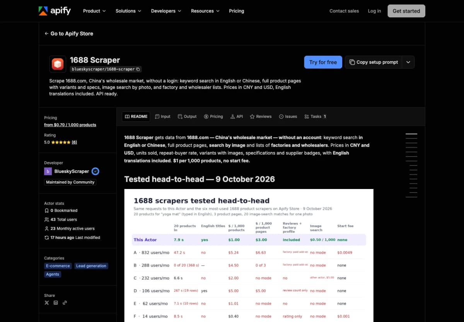Viewport: 464px width, 322px height.
Task: Click the Apify logo
Action: (x=55, y=11)
